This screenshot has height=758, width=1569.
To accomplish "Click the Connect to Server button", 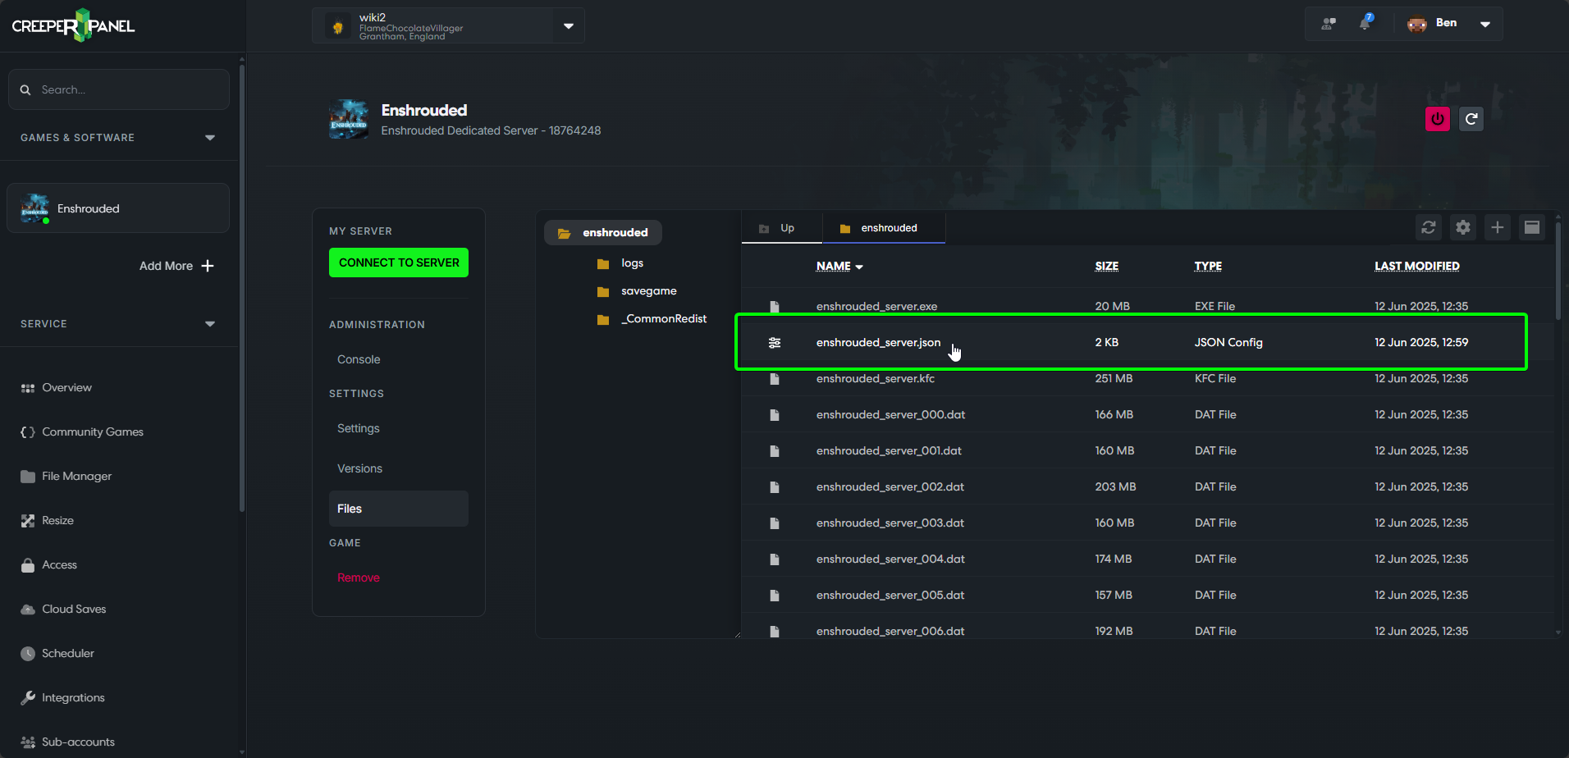I will coord(399,263).
